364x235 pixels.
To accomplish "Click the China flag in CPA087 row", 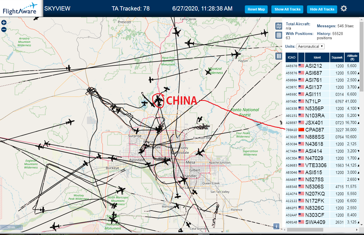I will click(301, 130).
